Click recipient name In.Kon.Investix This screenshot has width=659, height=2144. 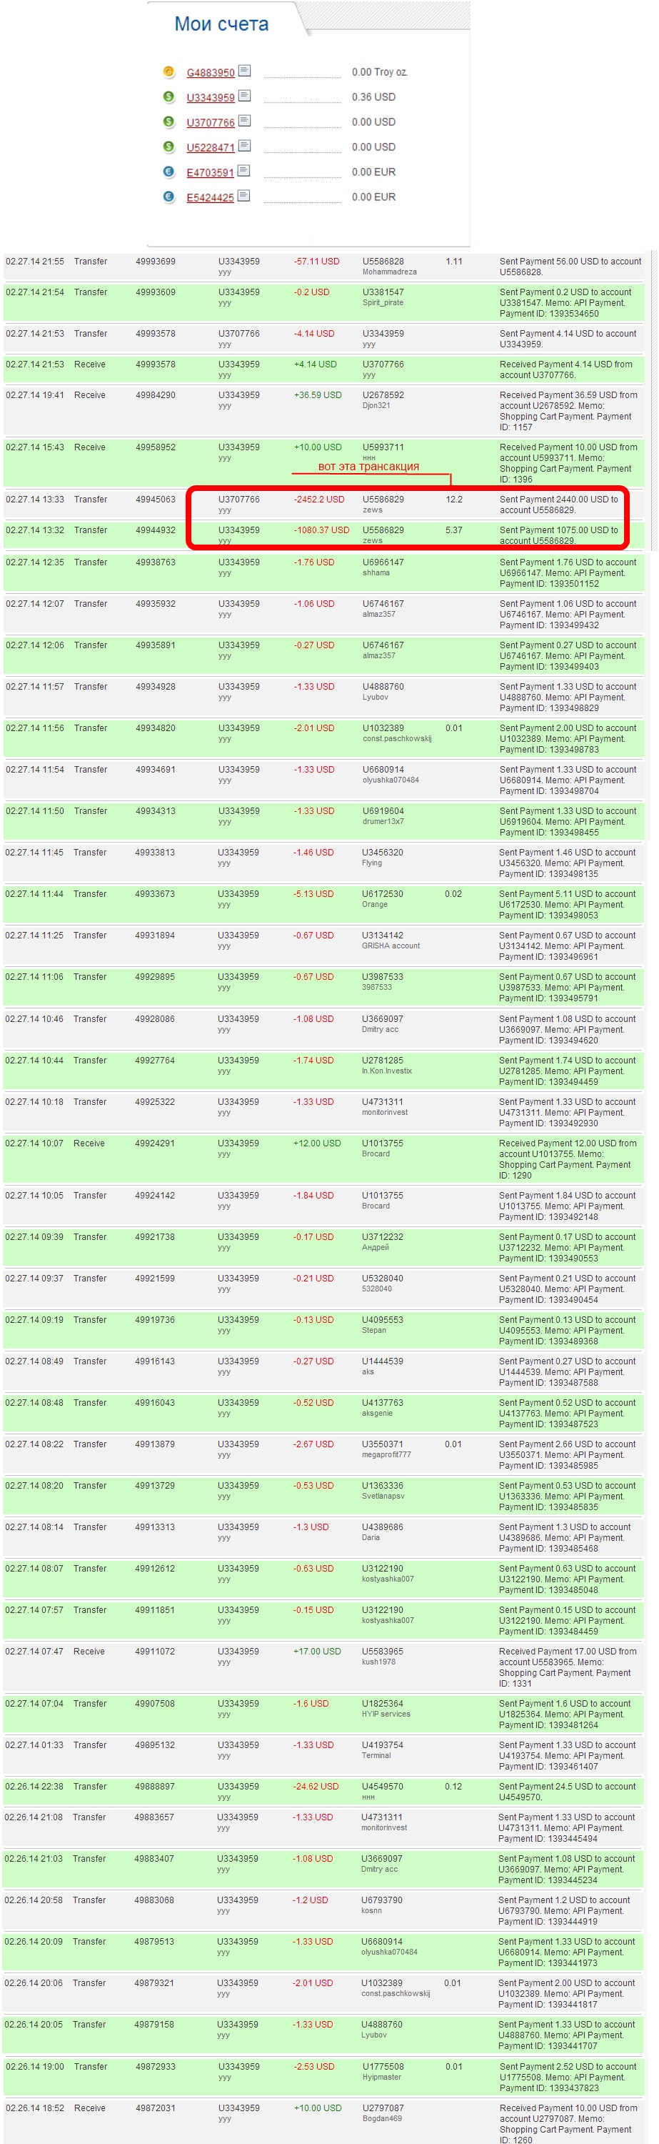tap(386, 1071)
